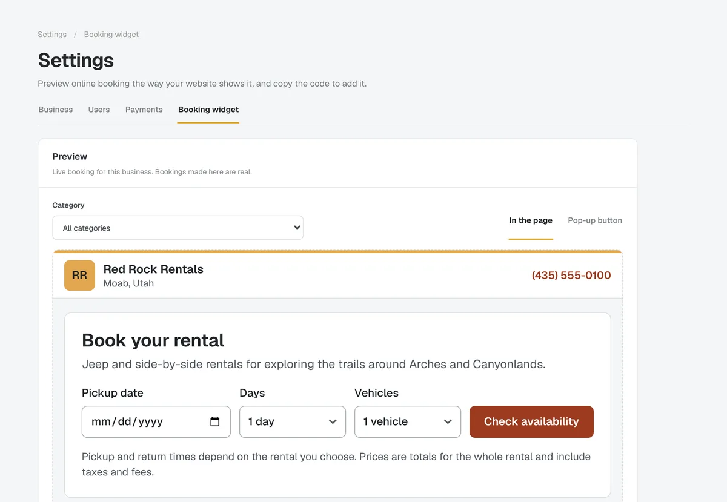Click the Check availability button
The image size is (727, 502).
pyautogui.click(x=531, y=421)
